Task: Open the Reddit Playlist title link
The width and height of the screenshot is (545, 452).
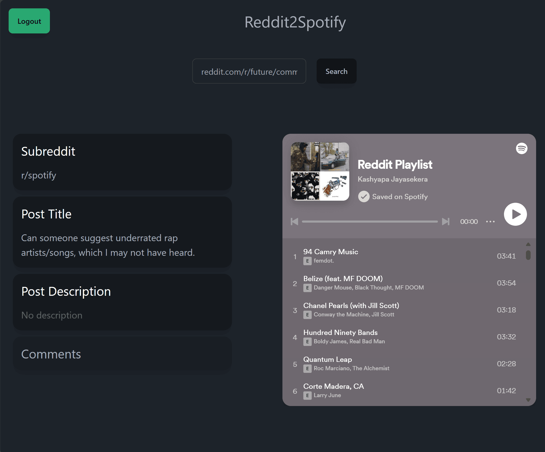Action: pos(395,165)
